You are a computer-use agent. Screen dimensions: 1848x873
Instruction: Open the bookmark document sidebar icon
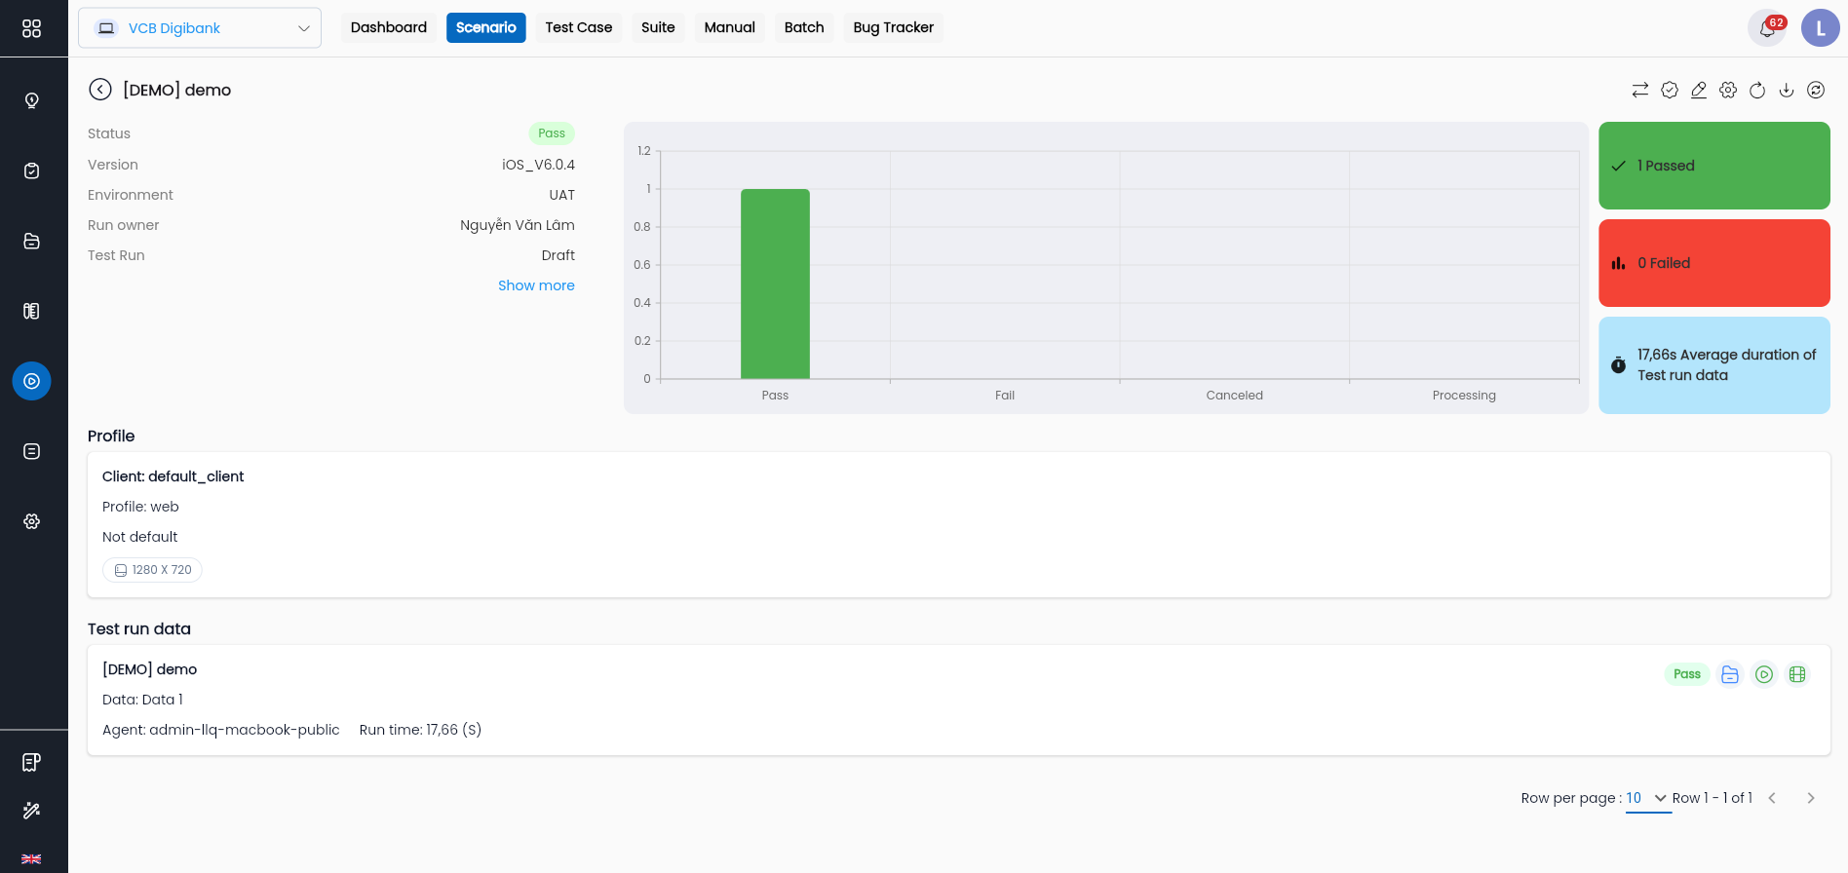tap(31, 762)
